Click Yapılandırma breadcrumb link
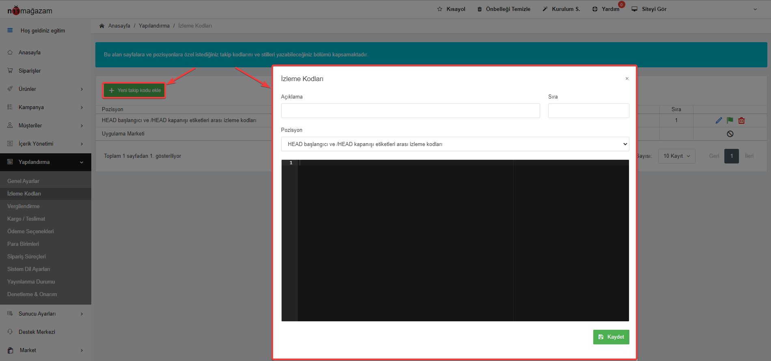771x361 pixels. click(154, 26)
